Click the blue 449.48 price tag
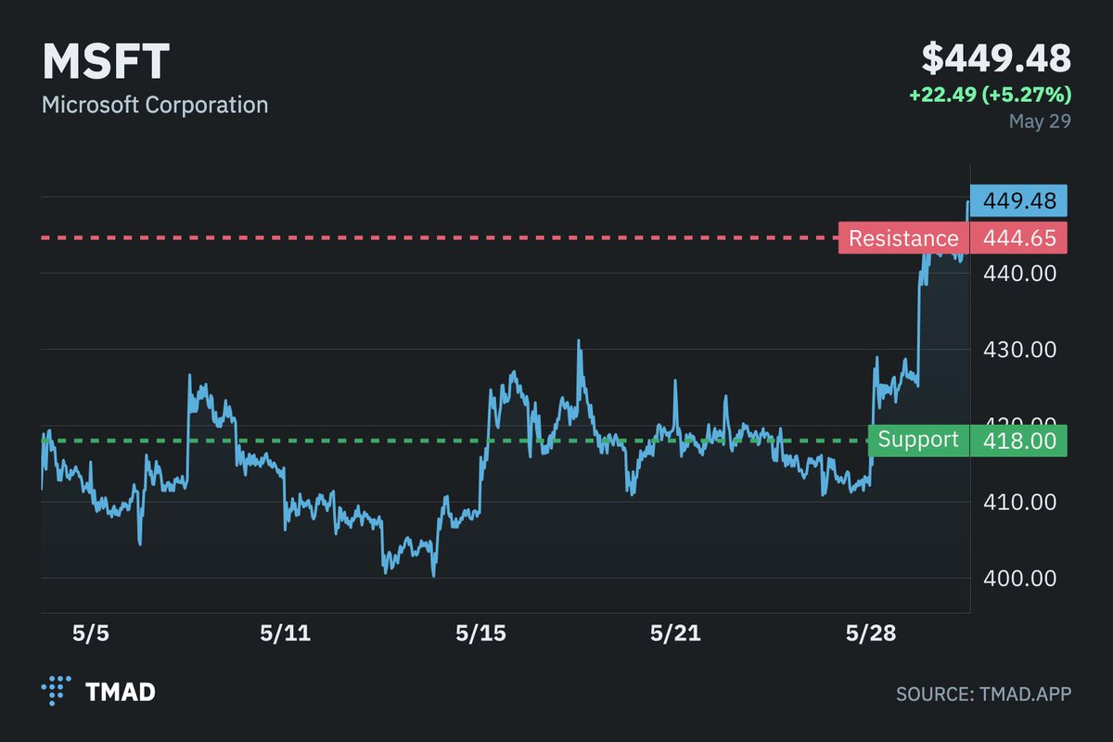The width and height of the screenshot is (1113, 742). [1018, 201]
